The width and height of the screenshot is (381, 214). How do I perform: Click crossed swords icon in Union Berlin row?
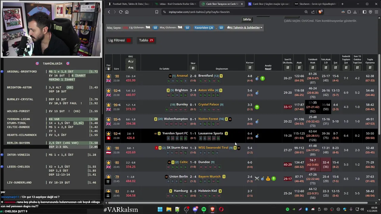[x=257, y=179]
